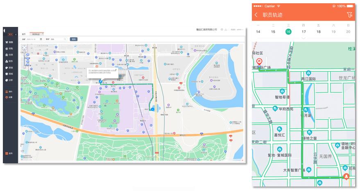This screenshot has height=191, width=360.
Task: Select date 15 in phone calendar
Action: (x=273, y=31)
